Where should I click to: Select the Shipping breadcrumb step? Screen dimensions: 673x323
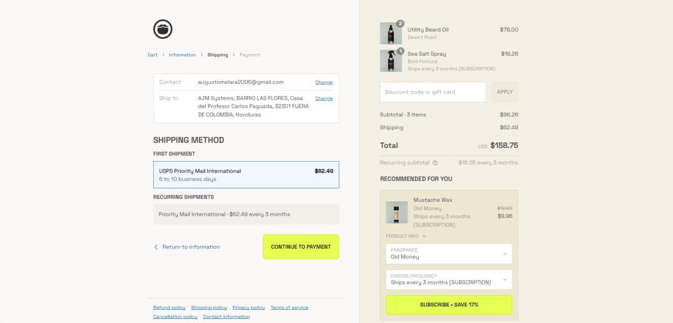(218, 55)
